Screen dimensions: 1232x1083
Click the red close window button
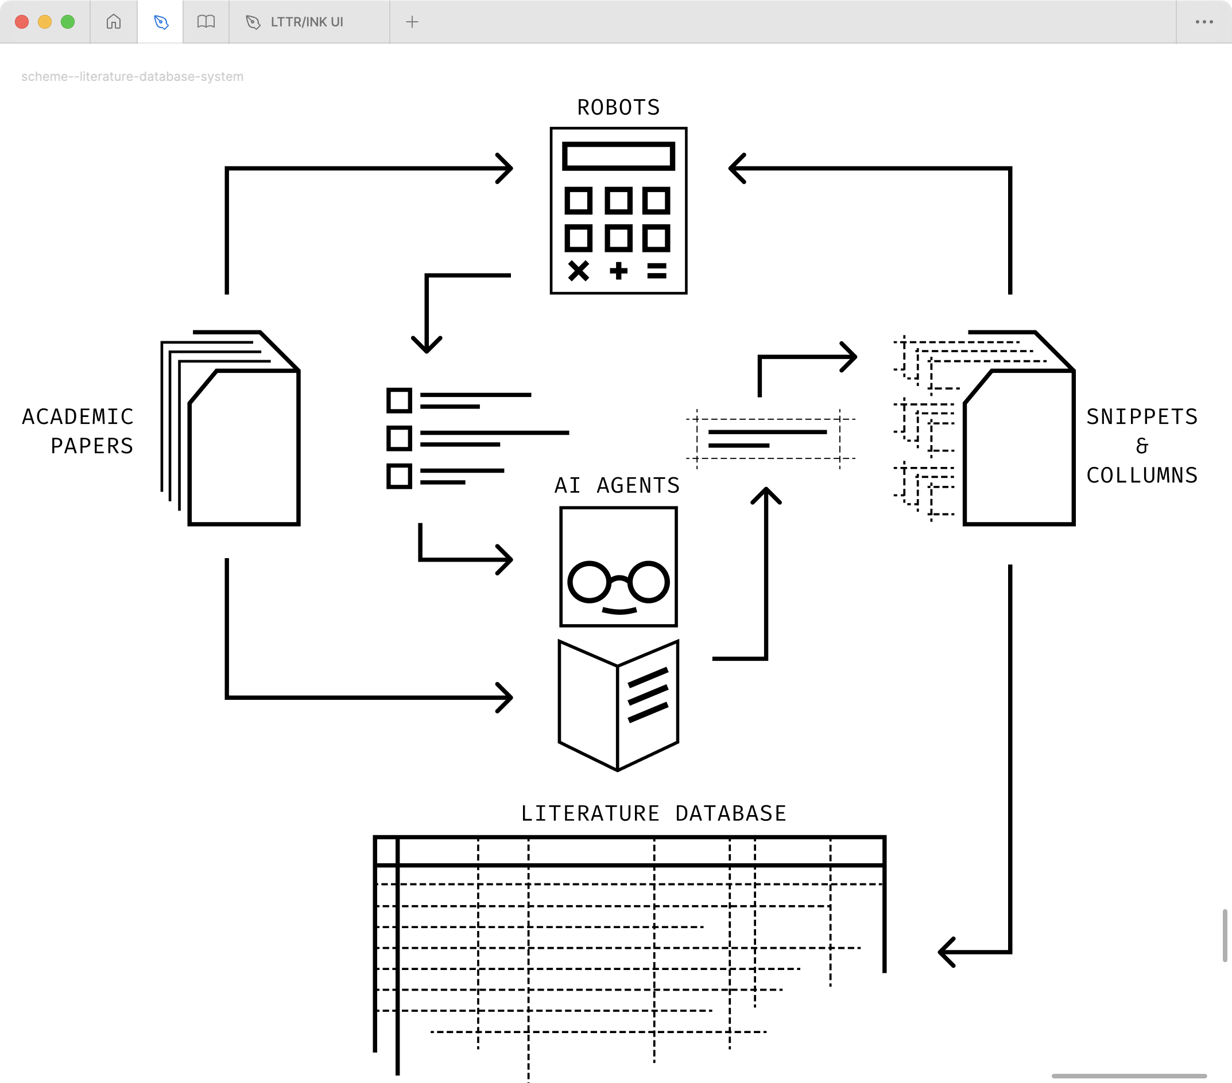pos(22,22)
